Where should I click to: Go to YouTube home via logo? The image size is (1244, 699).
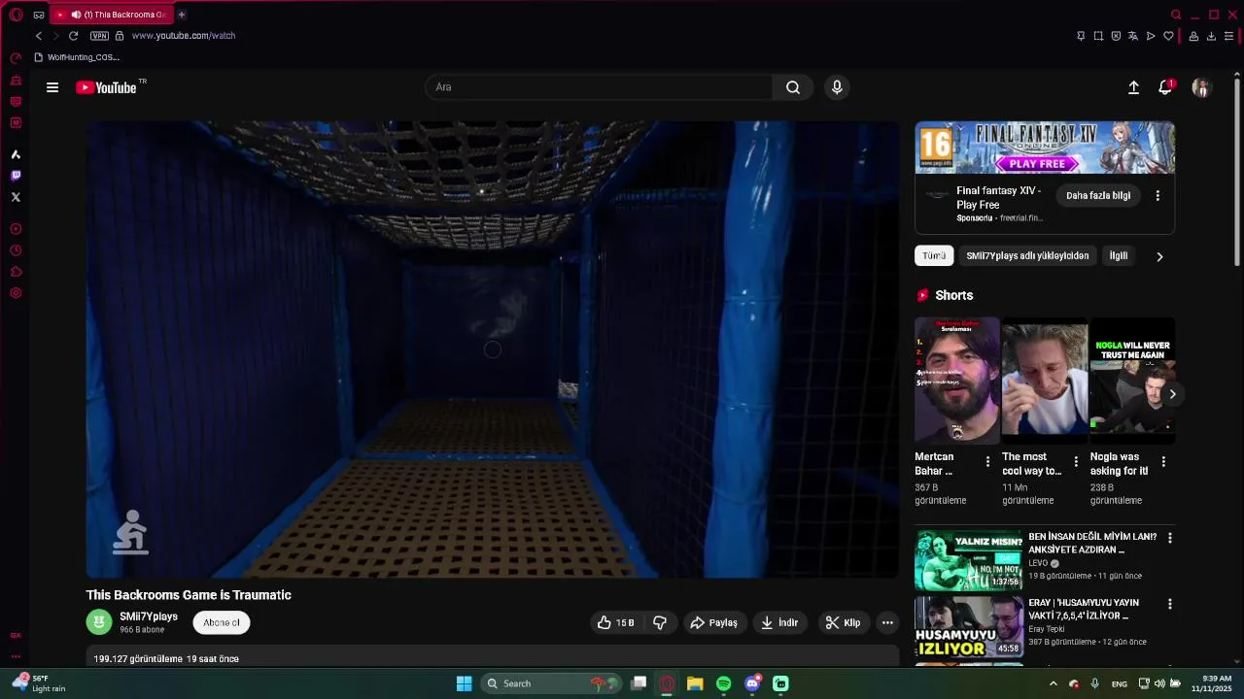point(107,87)
